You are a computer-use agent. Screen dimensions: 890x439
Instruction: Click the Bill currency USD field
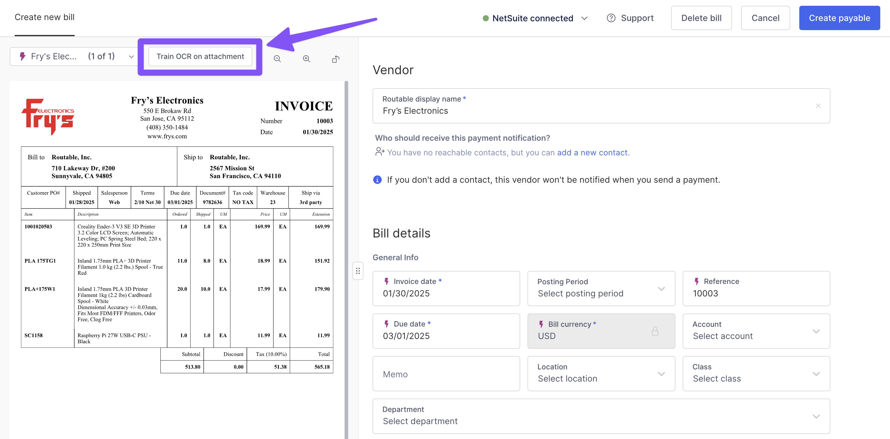(x=601, y=331)
